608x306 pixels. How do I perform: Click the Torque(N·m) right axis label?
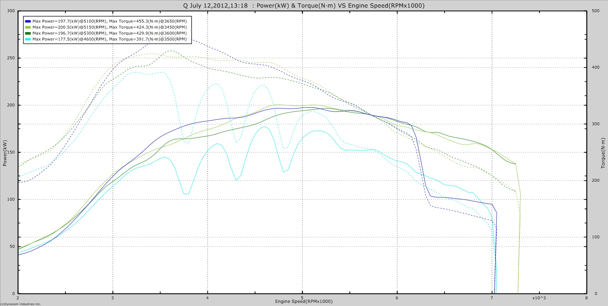[603, 153]
